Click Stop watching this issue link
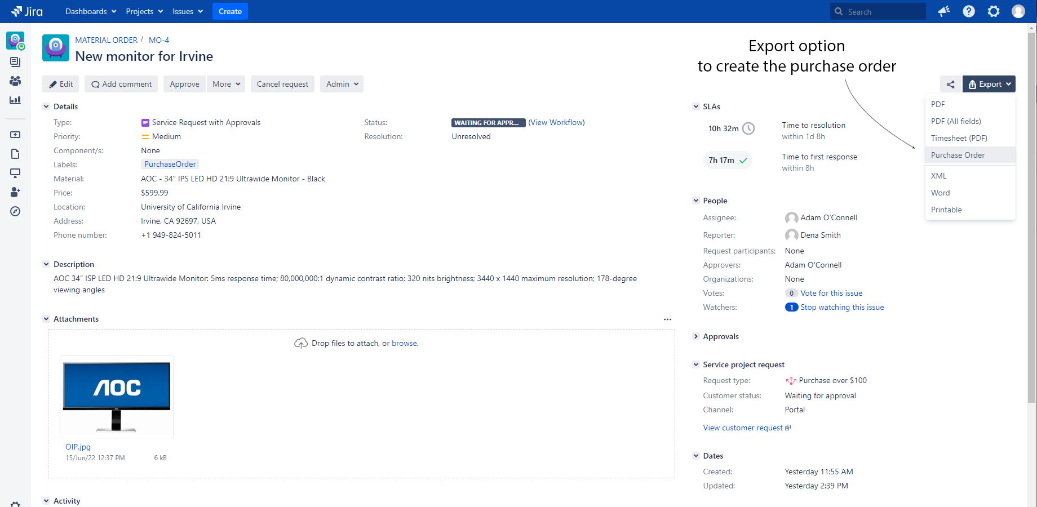The height and width of the screenshot is (507, 1037). [x=842, y=307]
